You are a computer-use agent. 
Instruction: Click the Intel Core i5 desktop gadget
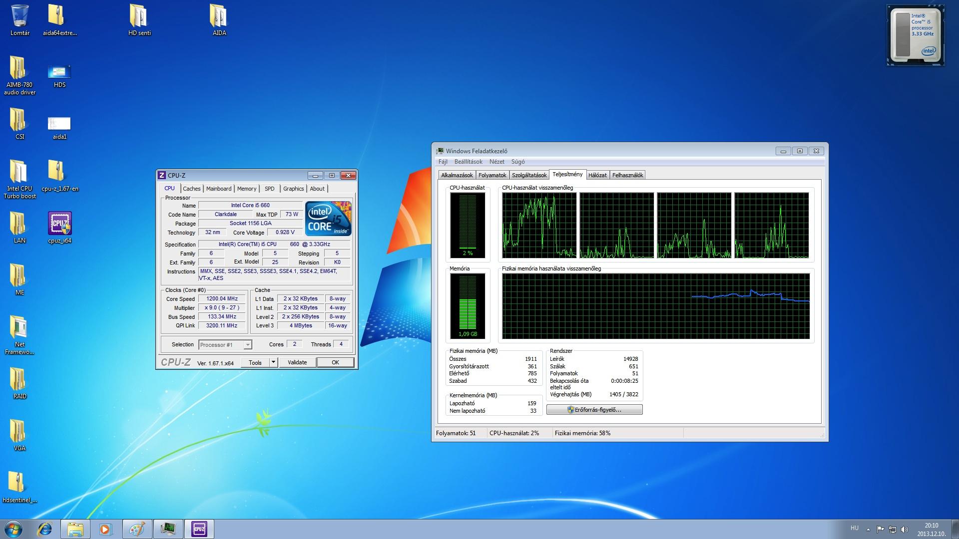coord(915,35)
